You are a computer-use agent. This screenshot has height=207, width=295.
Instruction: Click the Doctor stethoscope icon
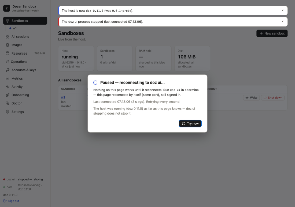pyautogui.click(x=8, y=103)
